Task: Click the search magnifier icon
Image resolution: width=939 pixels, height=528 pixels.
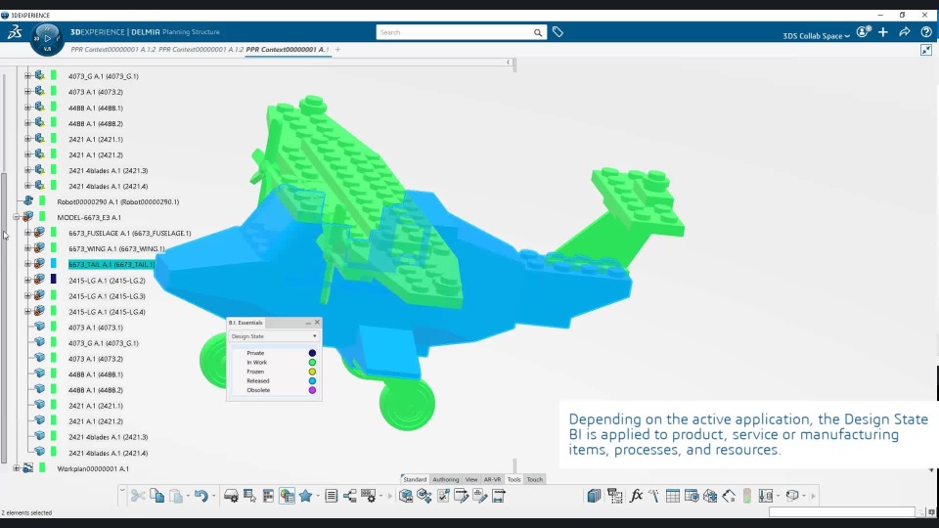Action: coord(538,33)
